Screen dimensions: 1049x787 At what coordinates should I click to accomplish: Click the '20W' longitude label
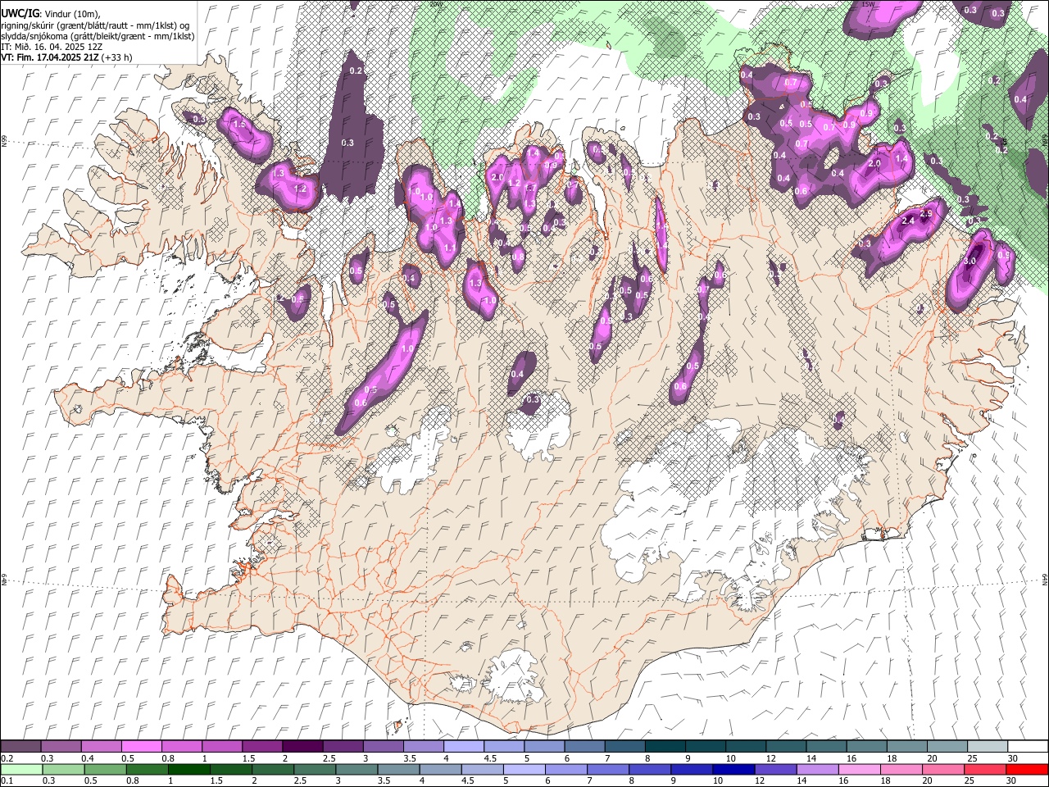(x=435, y=4)
